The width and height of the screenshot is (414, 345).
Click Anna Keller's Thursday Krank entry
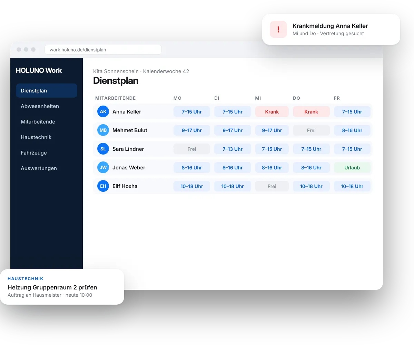(x=311, y=112)
